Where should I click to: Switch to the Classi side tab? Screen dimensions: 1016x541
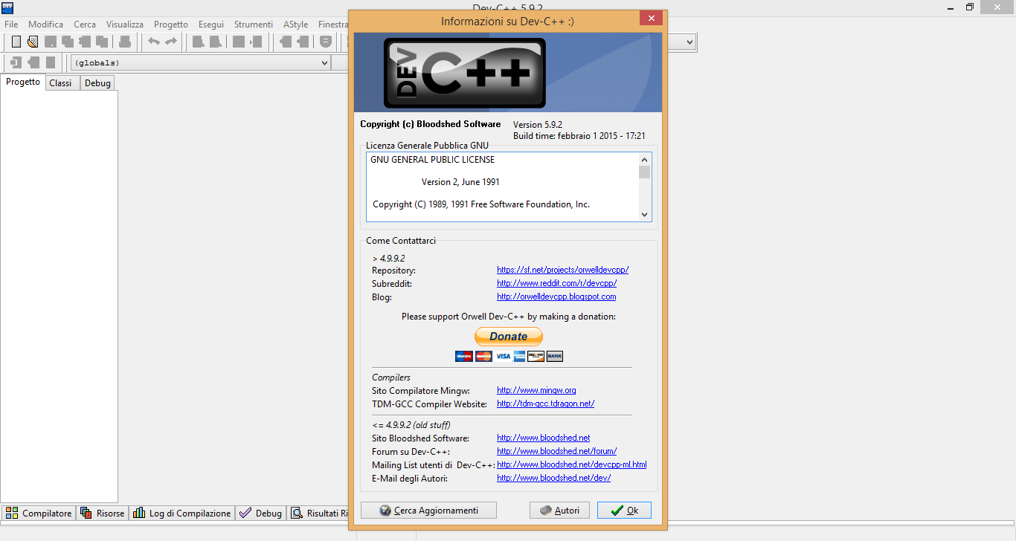pos(61,83)
